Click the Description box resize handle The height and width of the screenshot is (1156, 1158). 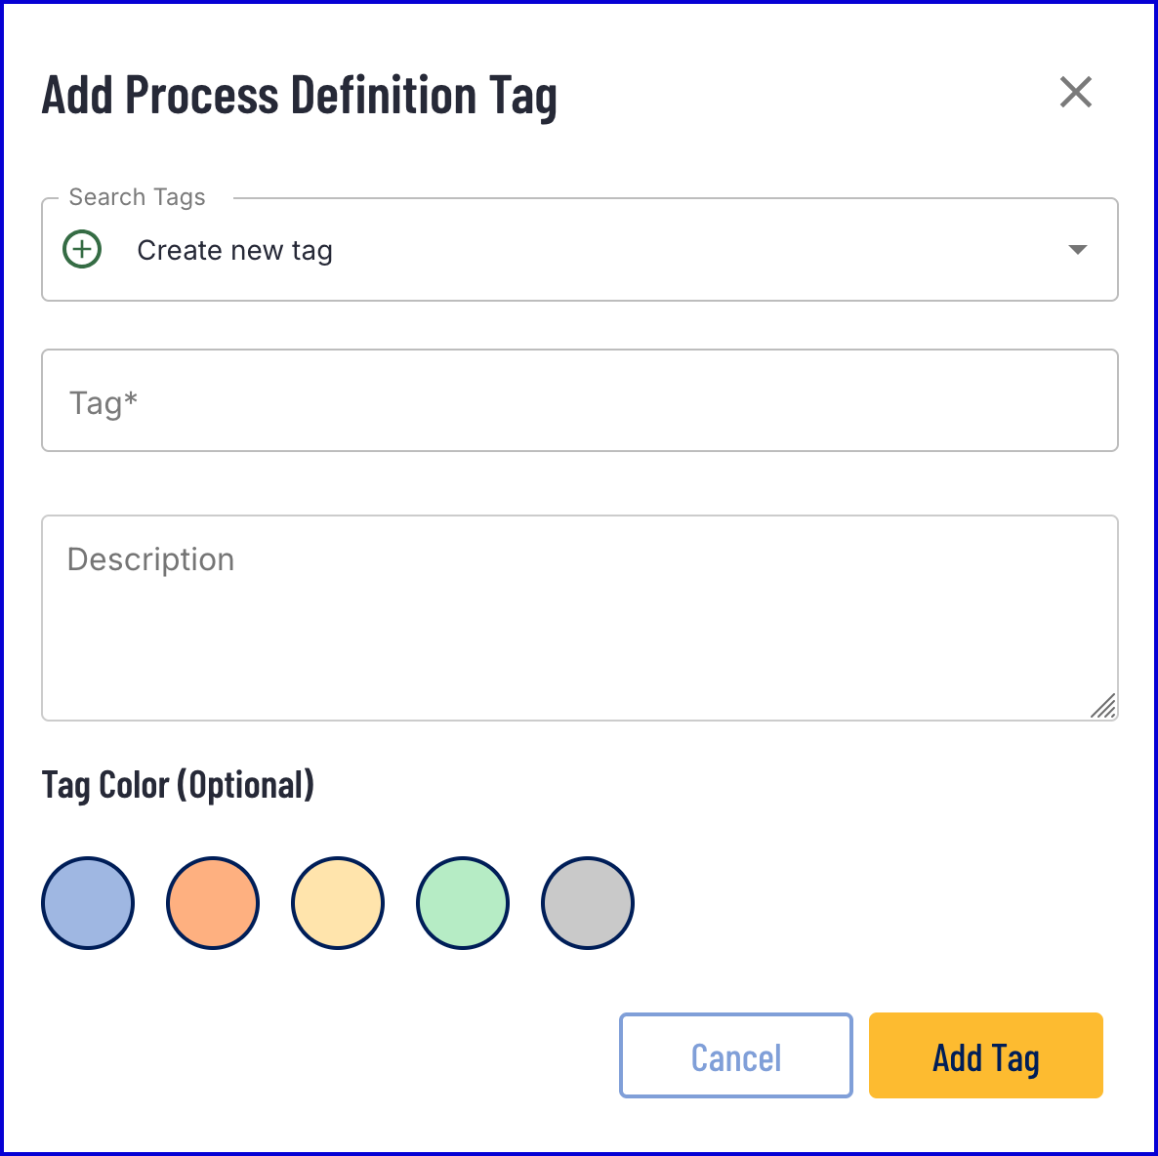coord(1103,706)
